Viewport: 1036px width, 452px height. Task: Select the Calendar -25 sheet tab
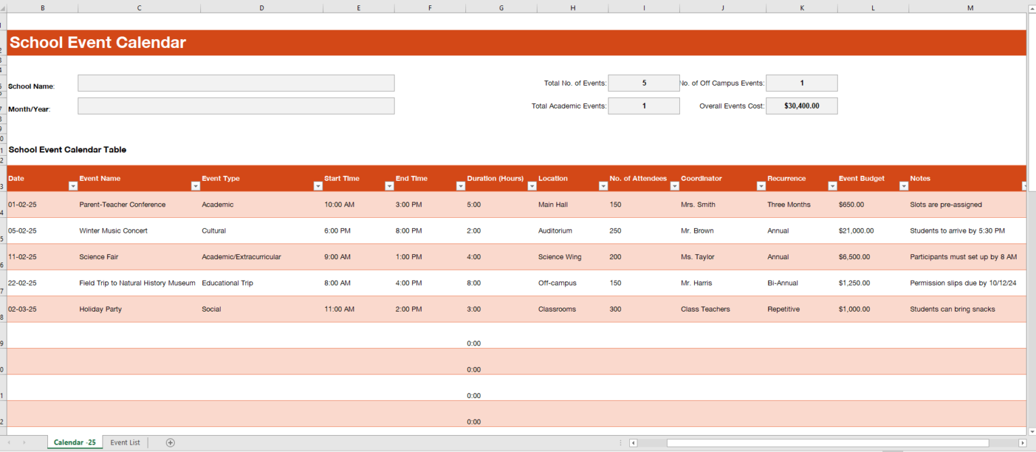(74, 443)
